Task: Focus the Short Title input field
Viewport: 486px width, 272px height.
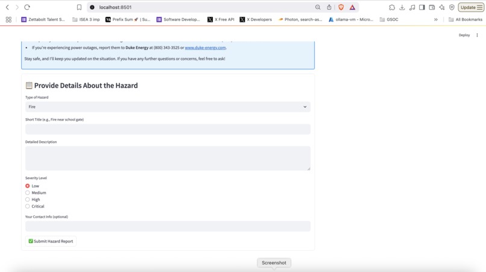Action: tap(168, 129)
